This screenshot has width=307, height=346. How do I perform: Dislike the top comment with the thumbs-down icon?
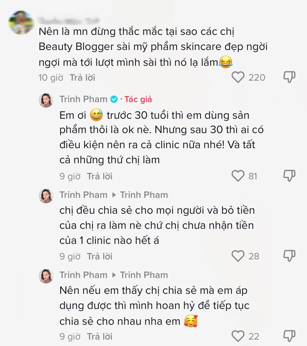coord(289,76)
